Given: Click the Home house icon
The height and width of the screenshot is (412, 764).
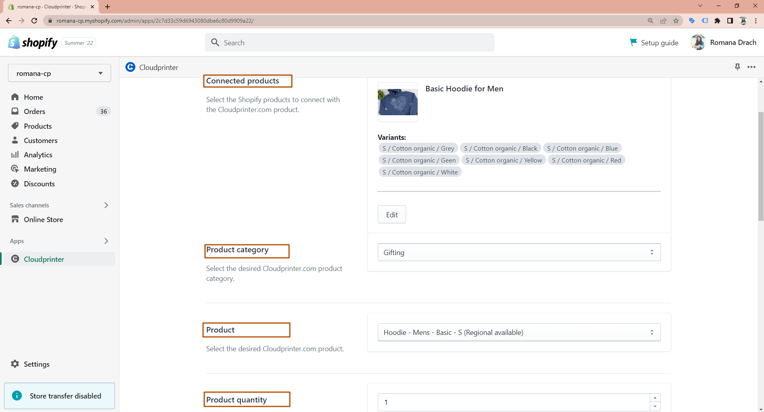Looking at the screenshot, I should (15, 97).
